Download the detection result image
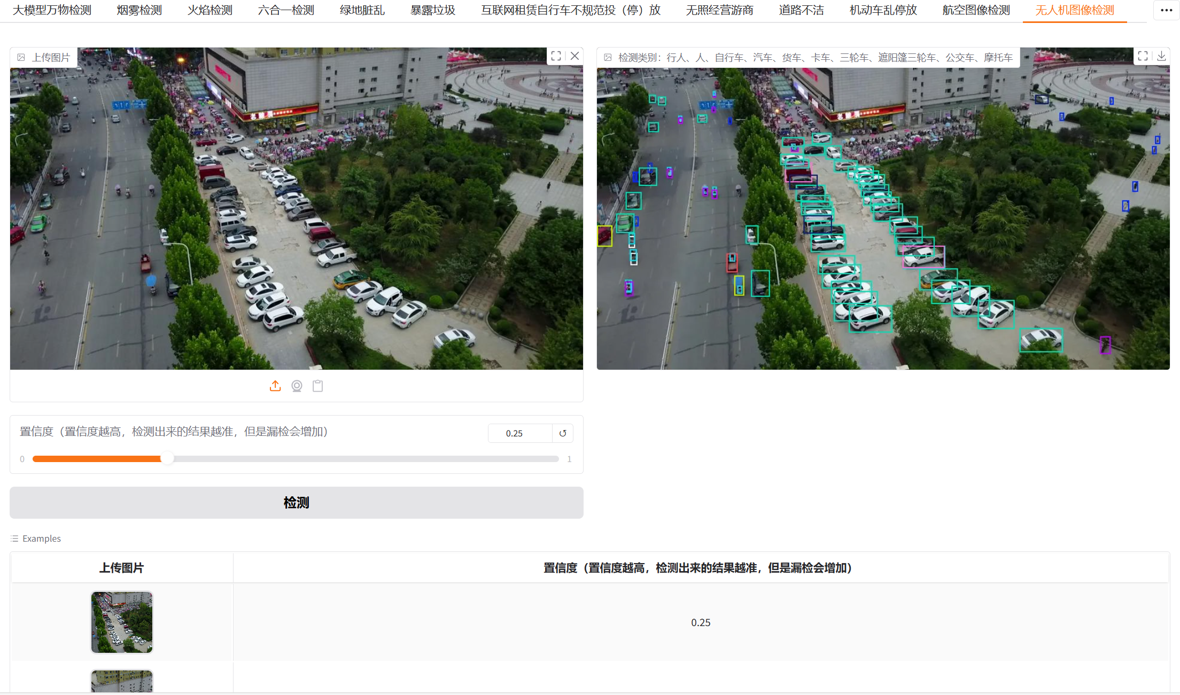Viewport: 1180px width, 695px height. pyautogui.click(x=1161, y=56)
